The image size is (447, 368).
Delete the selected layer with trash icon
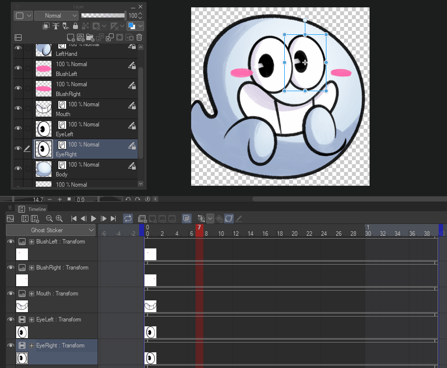click(139, 37)
